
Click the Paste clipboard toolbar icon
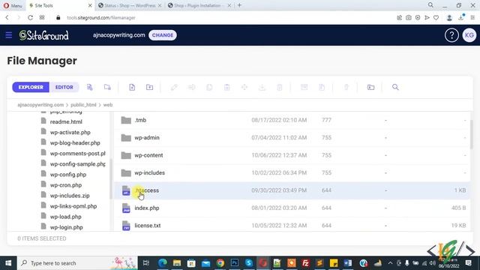(x=226, y=87)
